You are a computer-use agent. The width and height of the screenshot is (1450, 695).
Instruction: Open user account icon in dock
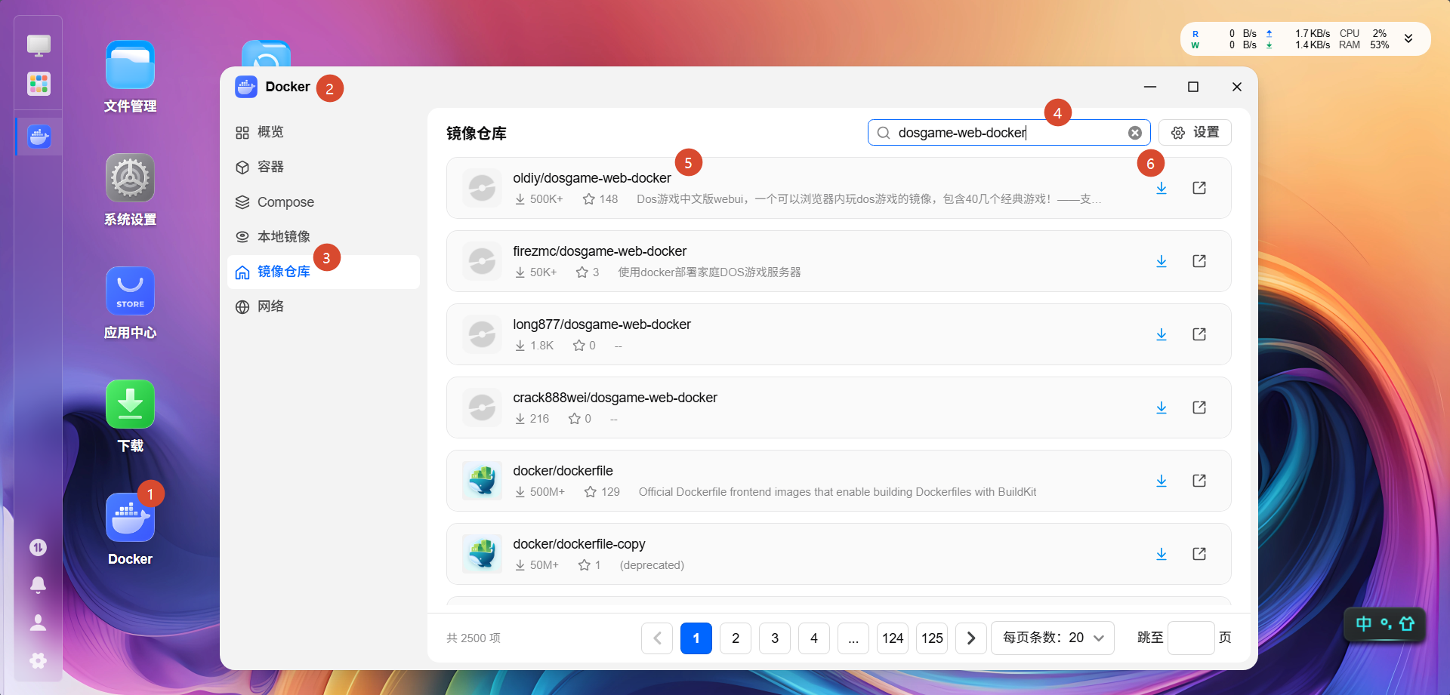tap(38, 623)
